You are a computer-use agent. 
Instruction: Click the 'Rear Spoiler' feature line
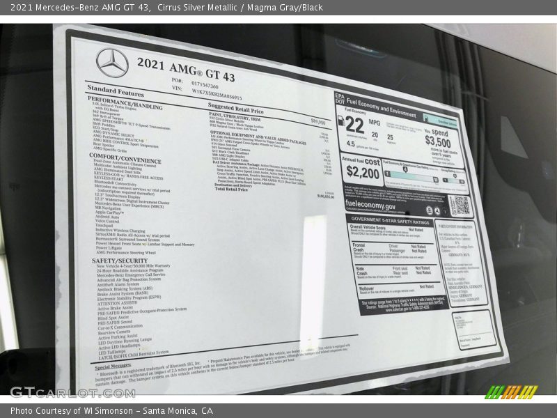click(x=103, y=145)
